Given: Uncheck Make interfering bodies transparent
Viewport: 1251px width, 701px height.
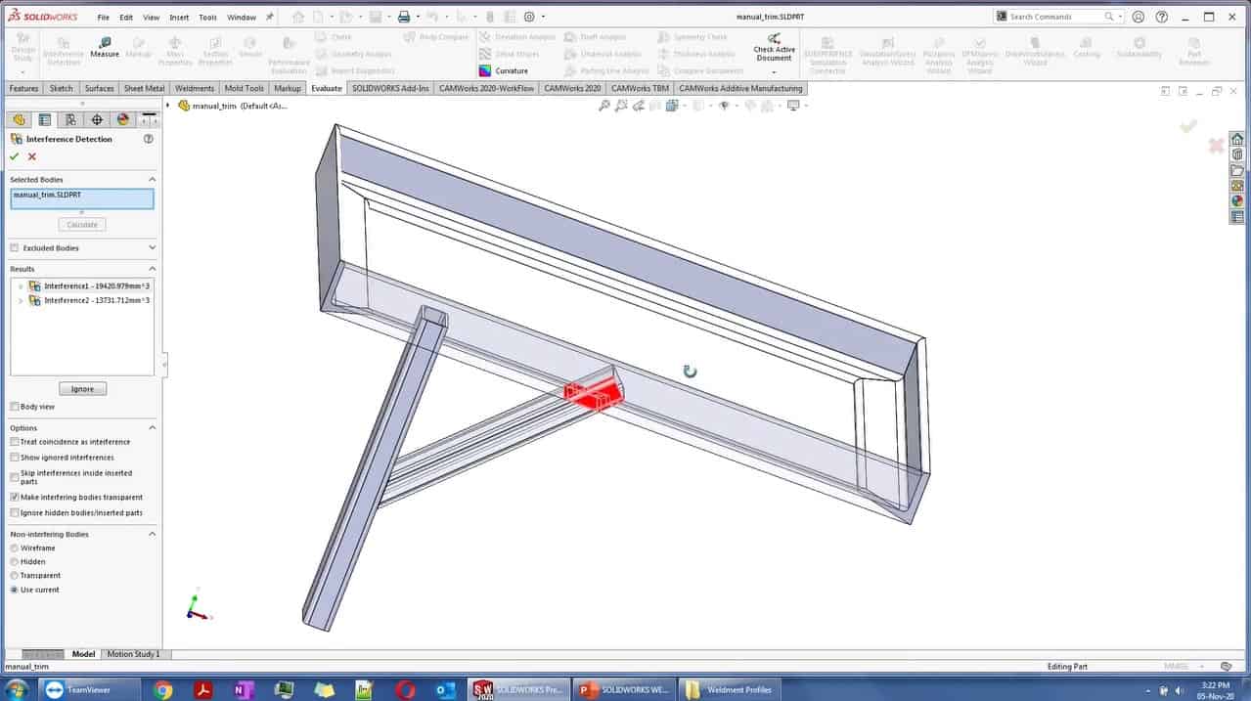Looking at the screenshot, I should tap(15, 497).
